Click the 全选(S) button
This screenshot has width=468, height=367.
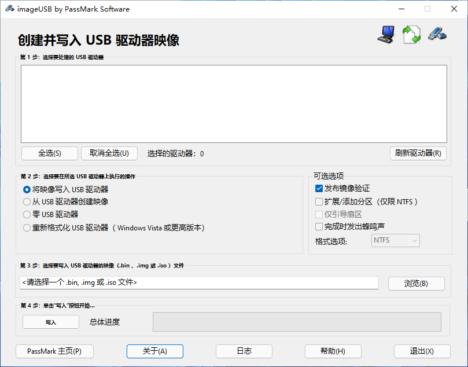tap(49, 153)
